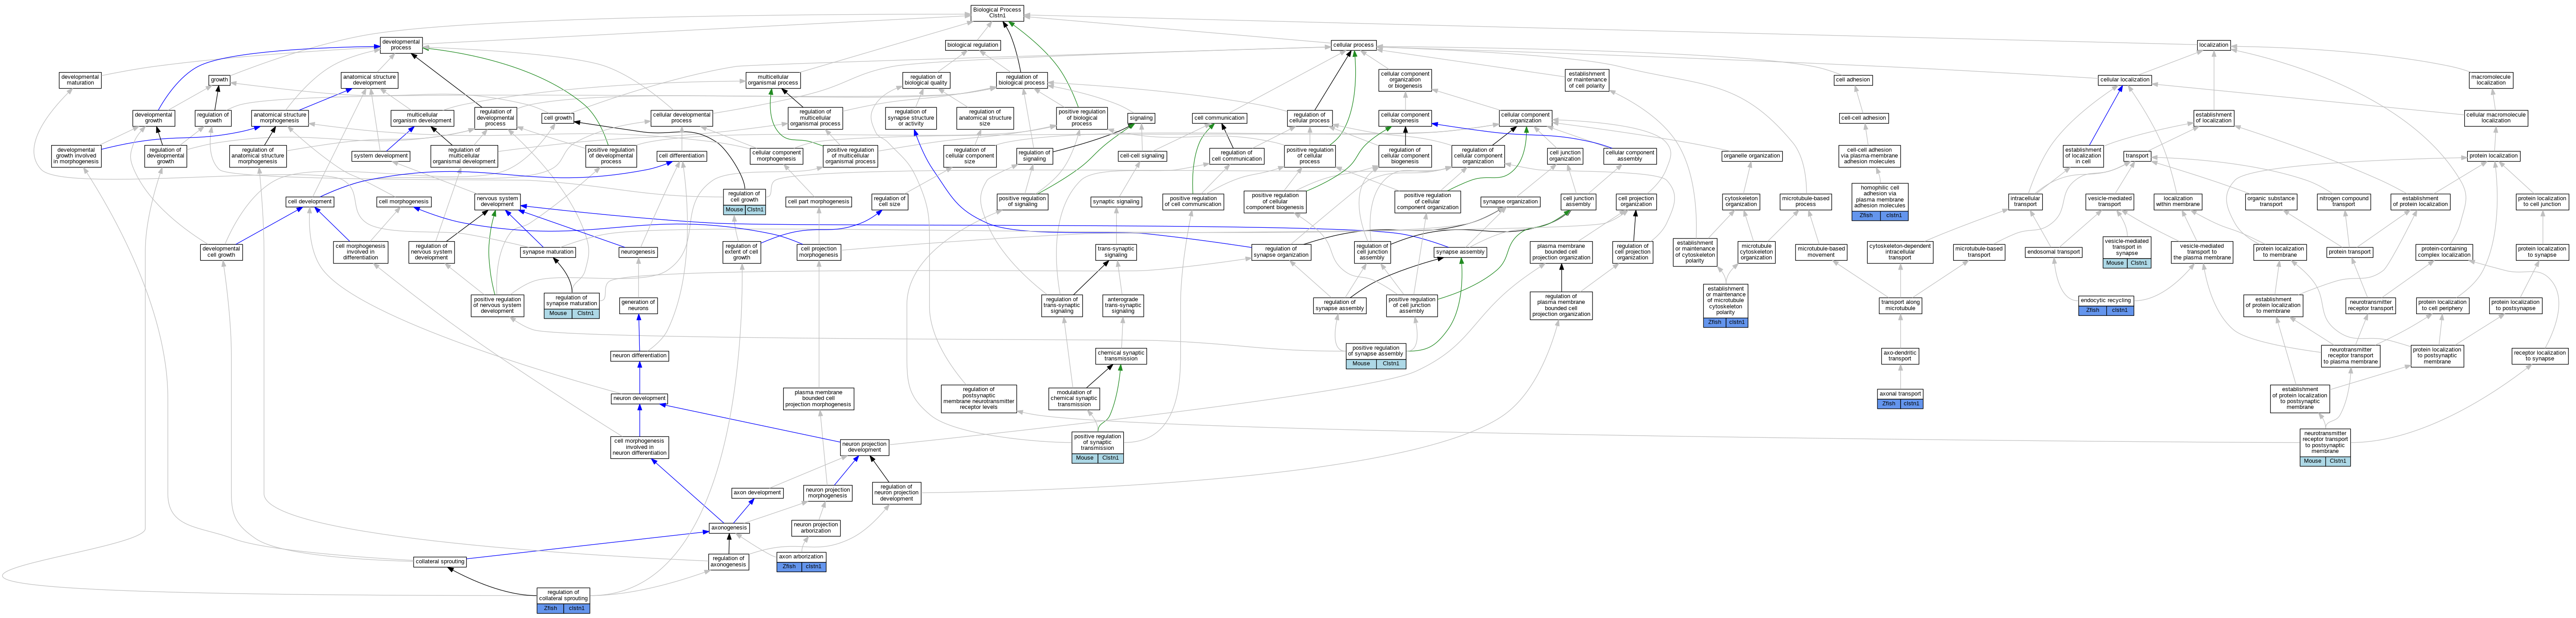Click the 'cell adhesion' node
Image resolution: width=2576 pixels, height=618 pixels.
click(x=1853, y=80)
